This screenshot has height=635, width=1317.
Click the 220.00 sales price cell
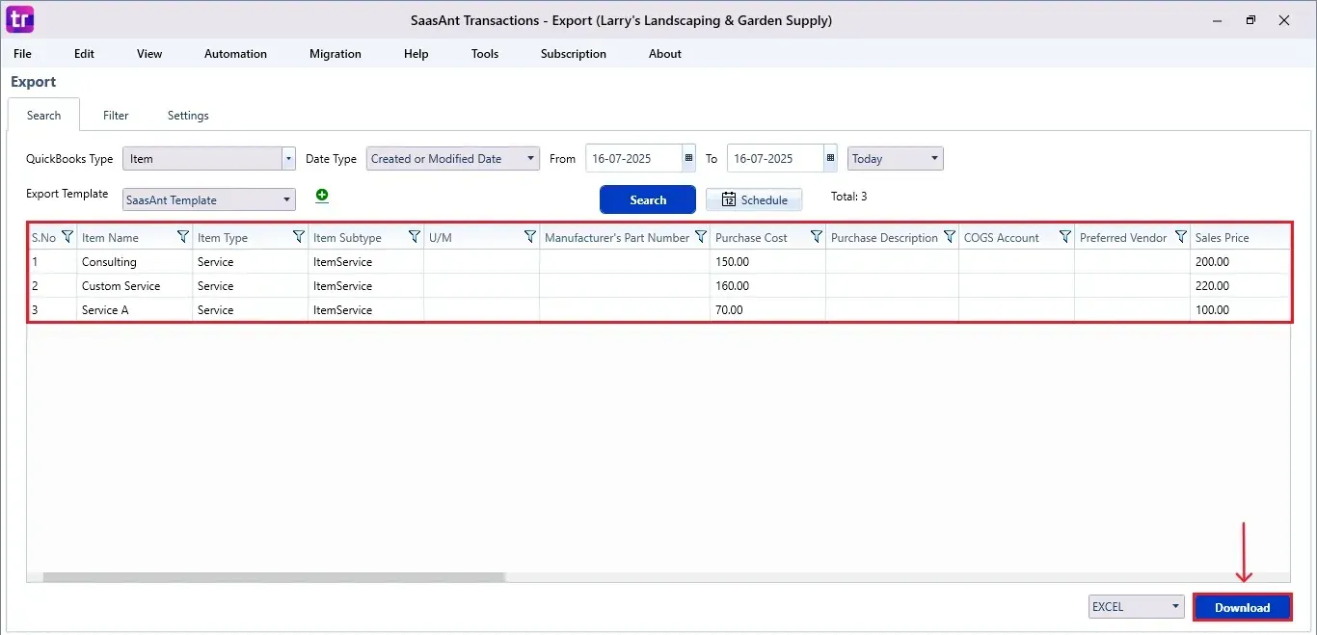(1240, 285)
